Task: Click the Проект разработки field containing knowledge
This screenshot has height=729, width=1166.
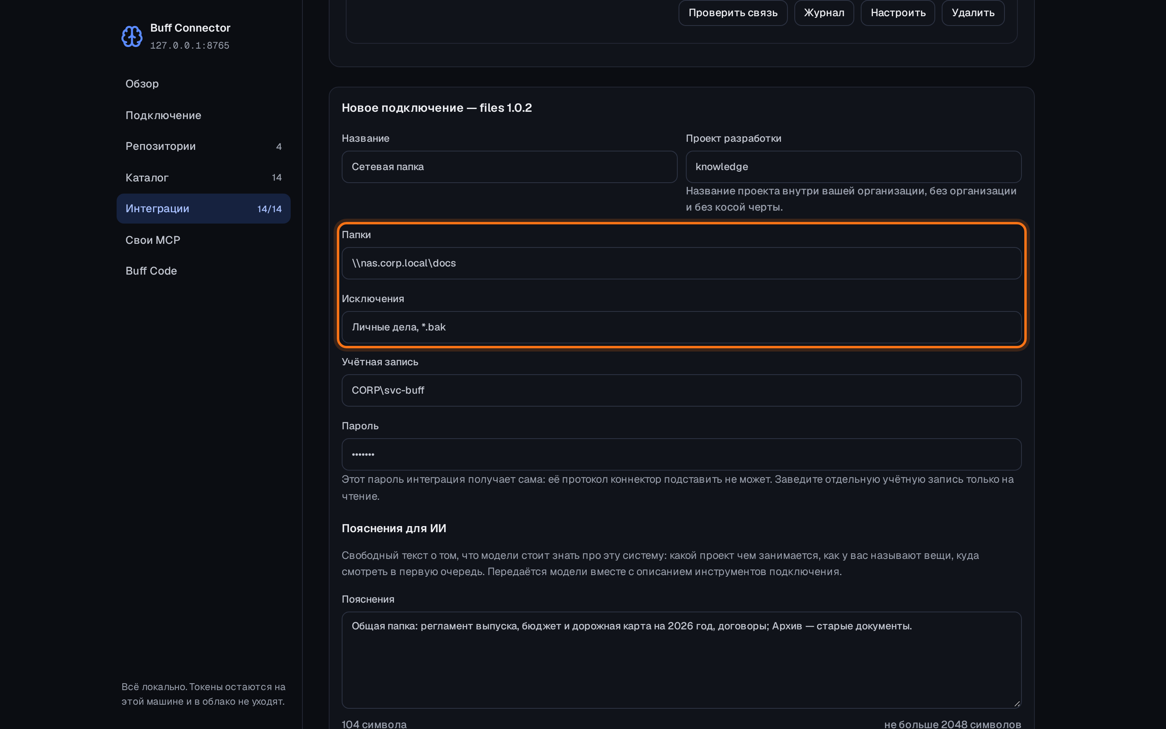Action: click(x=853, y=167)
